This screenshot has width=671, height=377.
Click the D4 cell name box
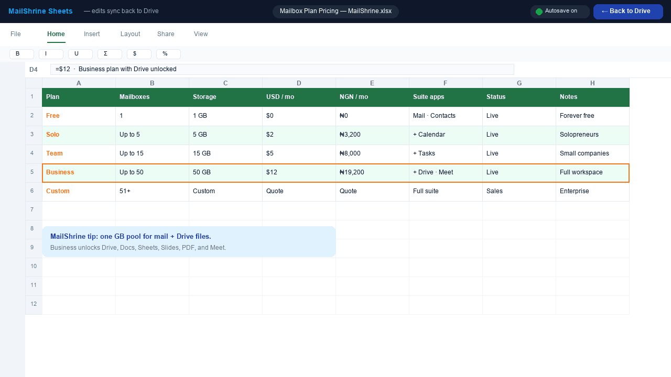point(34,70)
